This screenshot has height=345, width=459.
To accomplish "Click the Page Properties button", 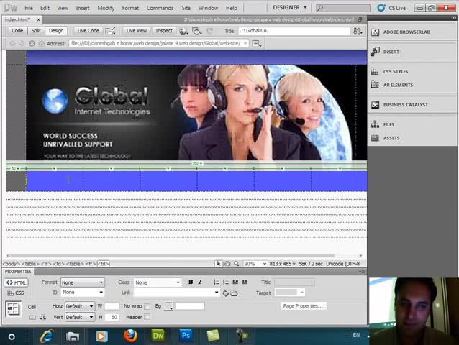I will coord(304,306).
